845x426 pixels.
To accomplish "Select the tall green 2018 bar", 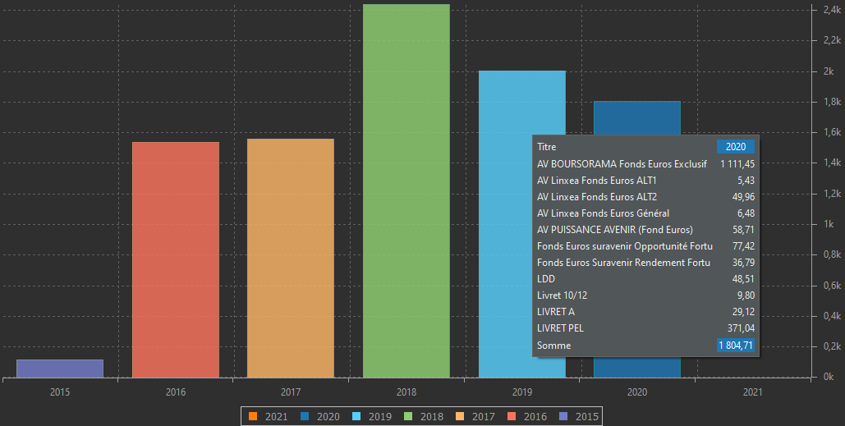I will 406,191.
